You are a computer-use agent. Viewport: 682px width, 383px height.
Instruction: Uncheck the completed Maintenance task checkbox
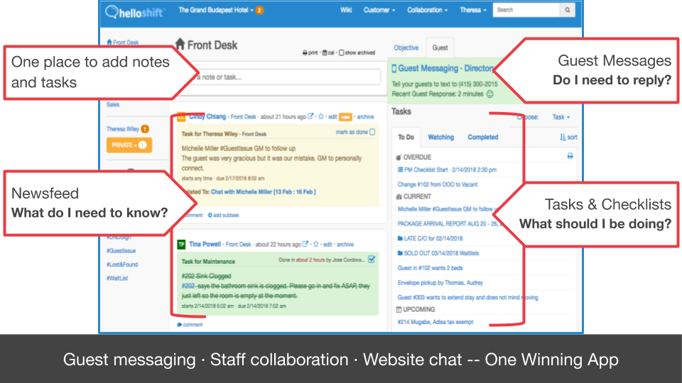click(x=372, y=260)
